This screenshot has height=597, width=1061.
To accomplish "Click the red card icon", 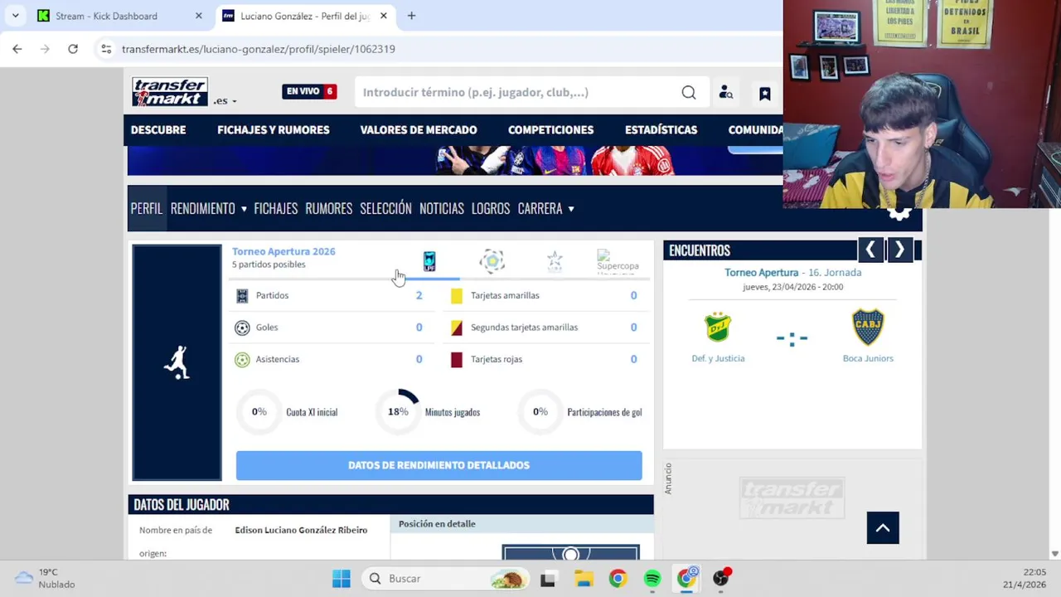I will [x=457, y=359].
